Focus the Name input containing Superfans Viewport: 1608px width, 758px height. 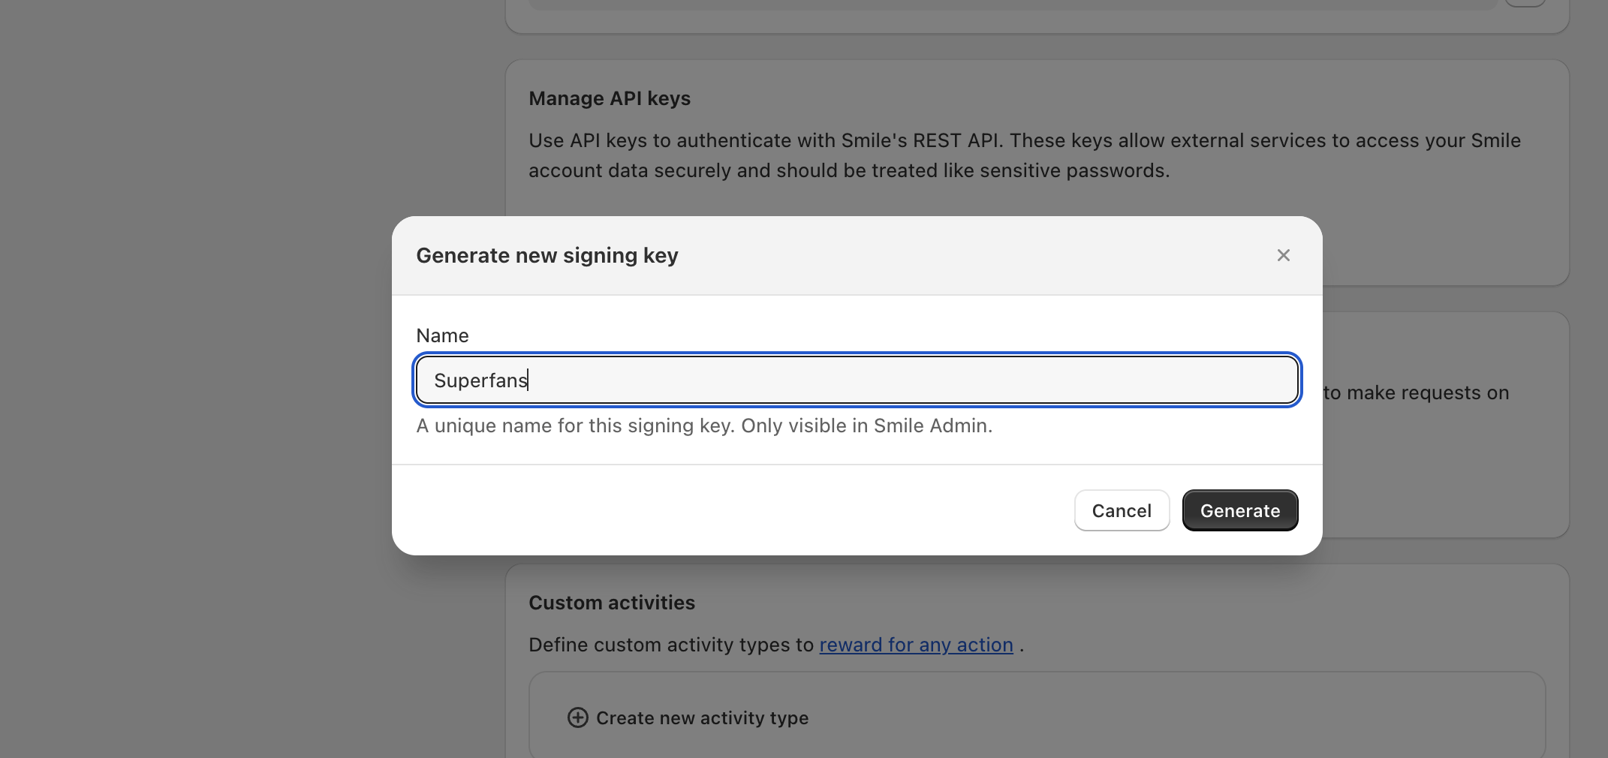coord(856,380)
